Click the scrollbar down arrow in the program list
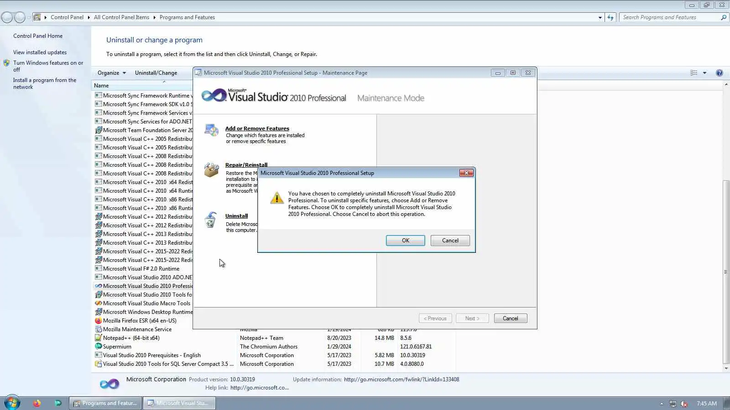Screen dimensions: 730x410 (726, 369)
